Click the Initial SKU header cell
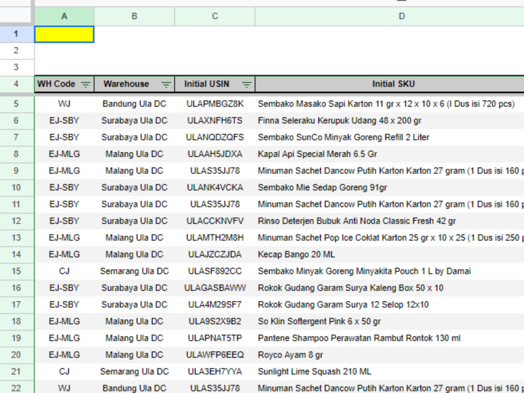 (390, 84)
